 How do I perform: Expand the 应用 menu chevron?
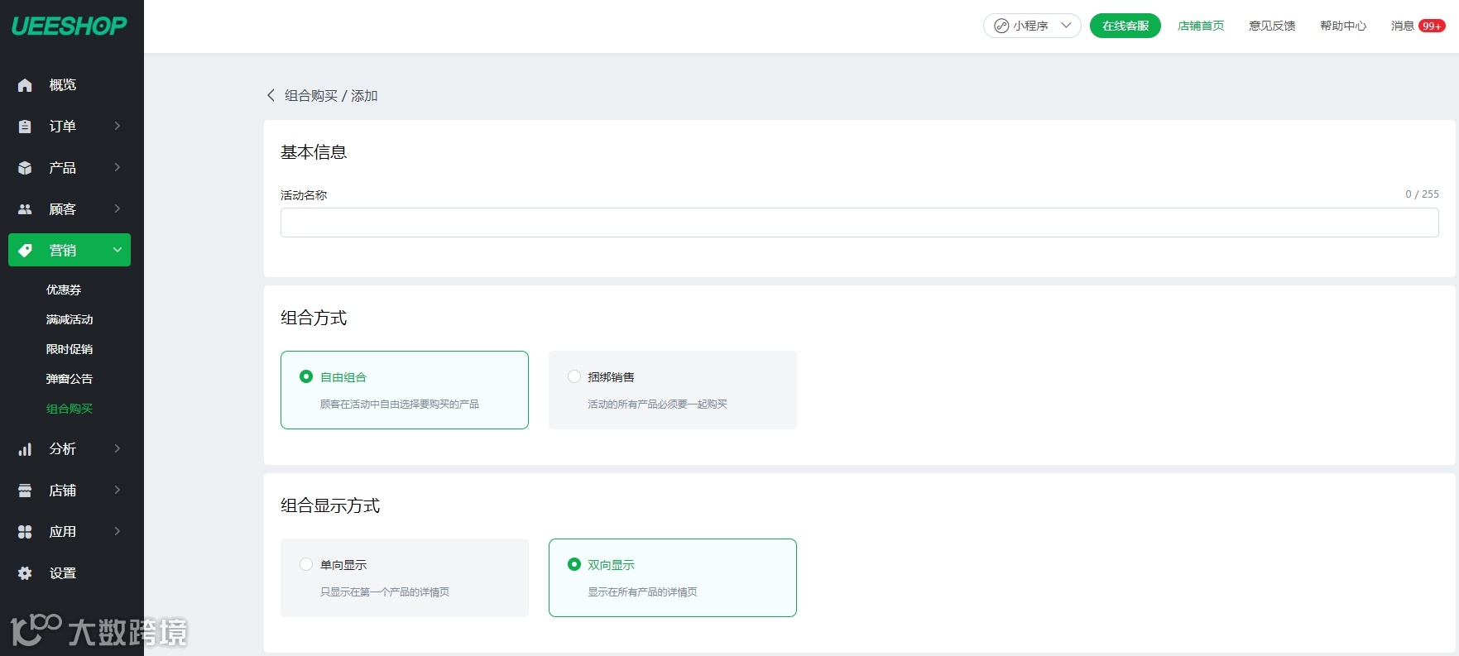click(x=117, y=531)
